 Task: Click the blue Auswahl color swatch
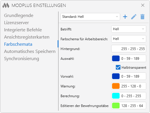coord(116,58)
